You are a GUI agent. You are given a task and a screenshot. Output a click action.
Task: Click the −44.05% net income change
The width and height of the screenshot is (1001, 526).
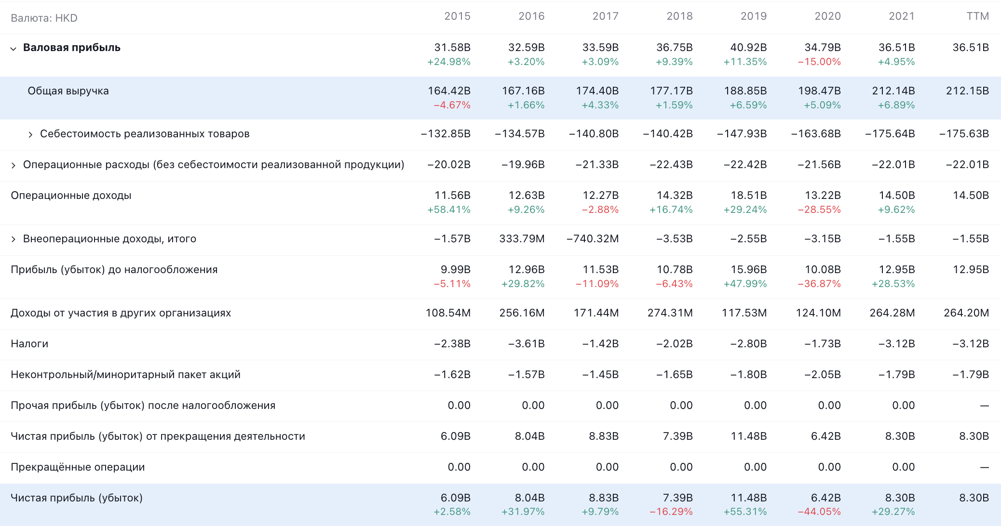coord(819,512)
